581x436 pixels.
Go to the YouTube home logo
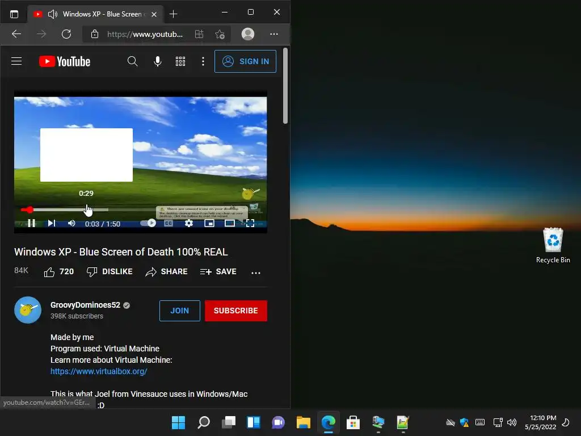pos(65,61)
